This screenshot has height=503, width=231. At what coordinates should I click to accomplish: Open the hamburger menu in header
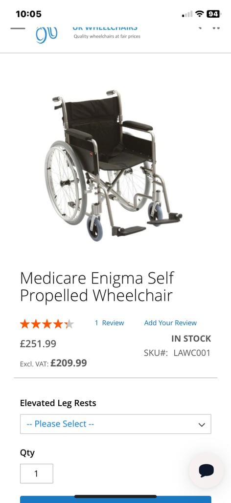coord(18,28)
